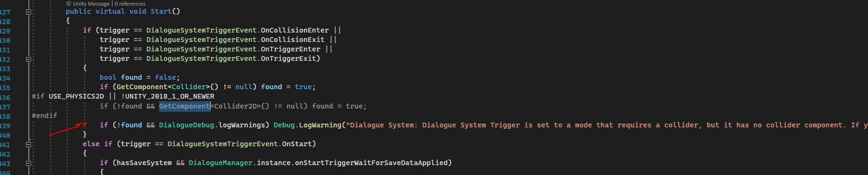Collapse the OnTriggerExit if-block on line 432
Screen dimensions: 868x175
[x=28, y=59]
